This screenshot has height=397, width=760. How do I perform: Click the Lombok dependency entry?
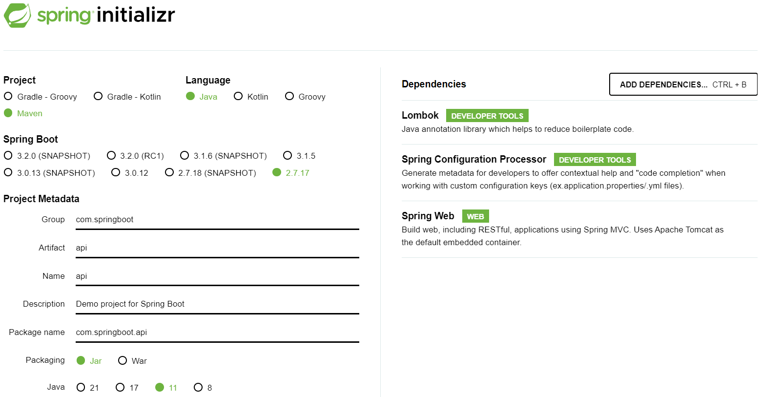click(x=579, y=122)
